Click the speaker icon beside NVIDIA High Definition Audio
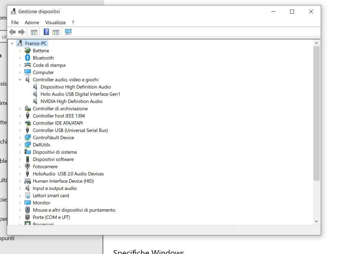Viewport: 342px width, 254px height. [35, 101]
